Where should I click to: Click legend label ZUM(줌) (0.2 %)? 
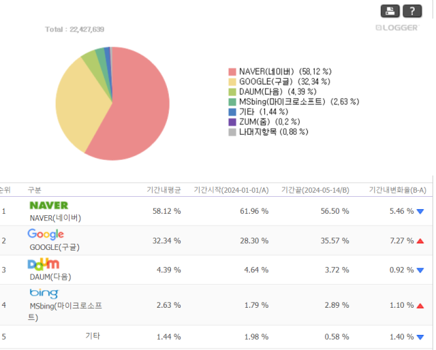click(x=270, y=122)
